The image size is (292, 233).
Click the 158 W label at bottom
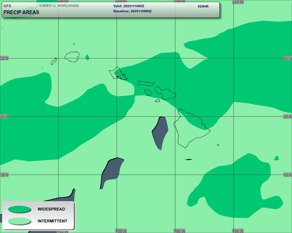pyautogui.click(x=121, y=231)
